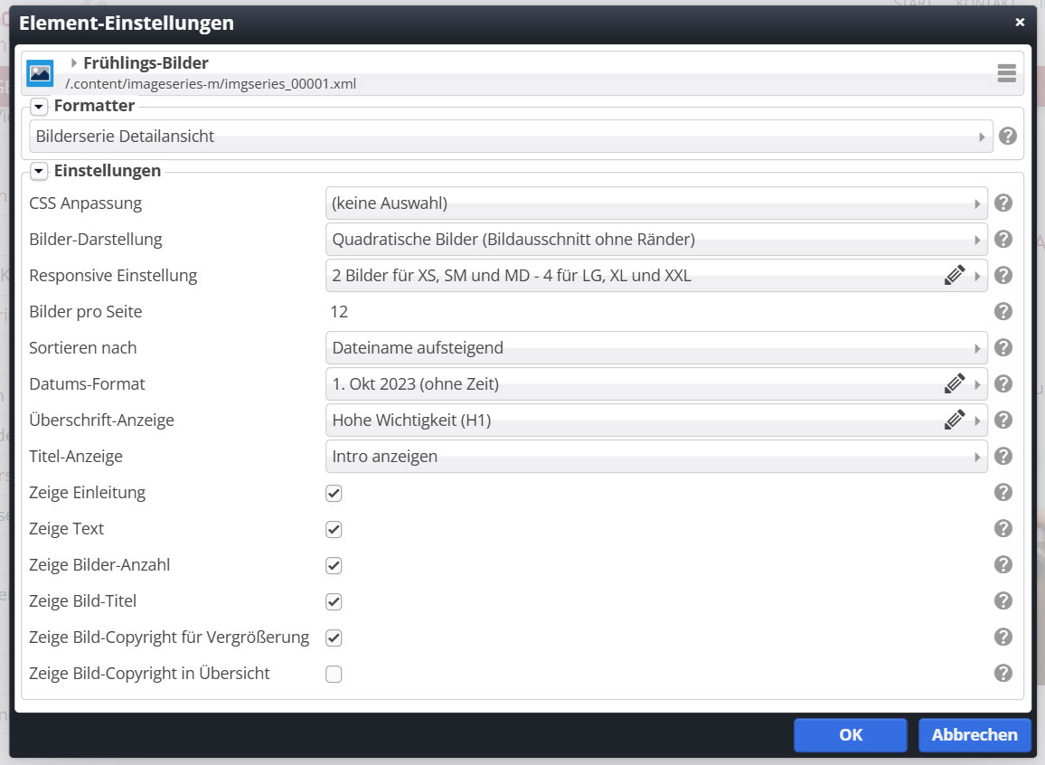
Task: Show help for Zeige Text
Action: (1003, 528)
